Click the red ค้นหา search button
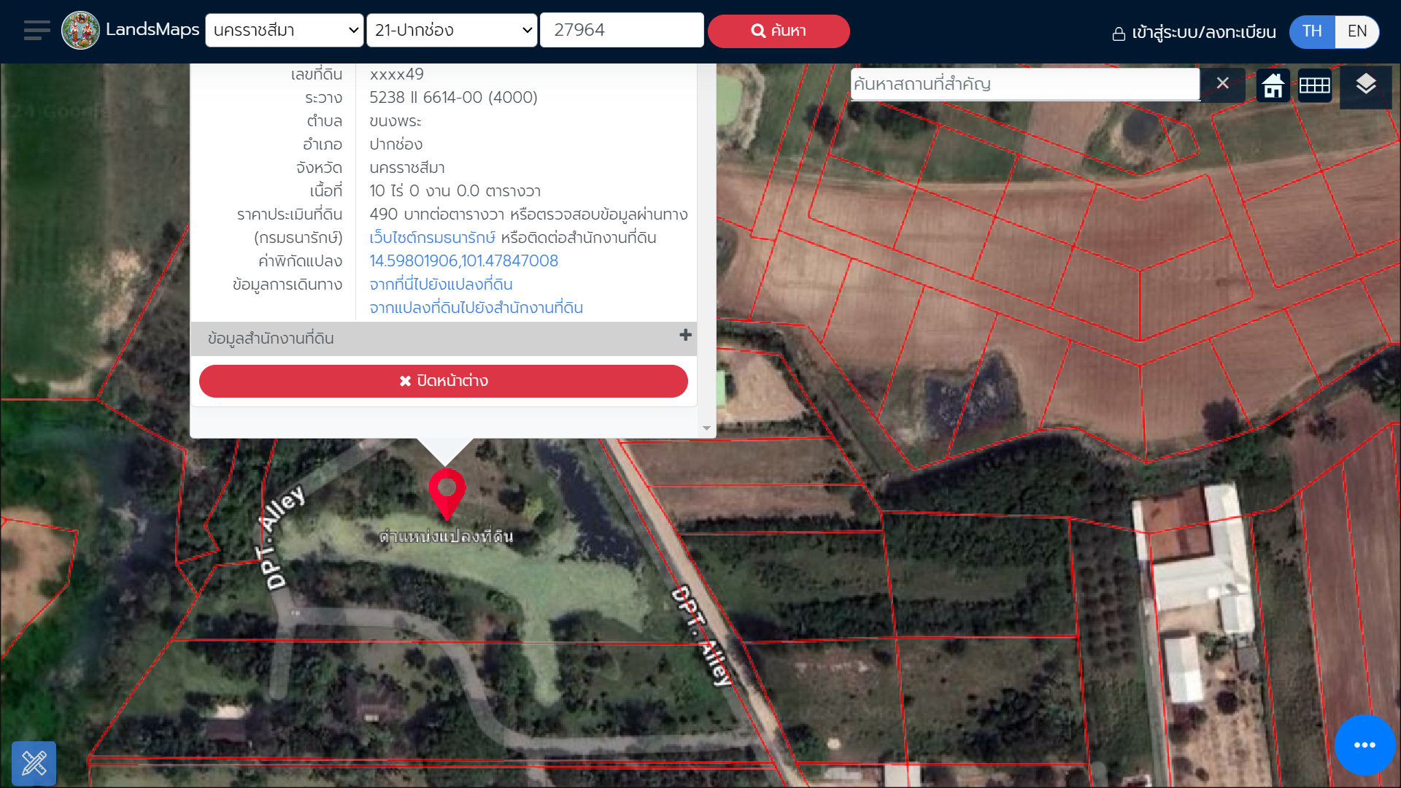The height and width of the screenshot is (788, 1401). click(x=779, y=31)
